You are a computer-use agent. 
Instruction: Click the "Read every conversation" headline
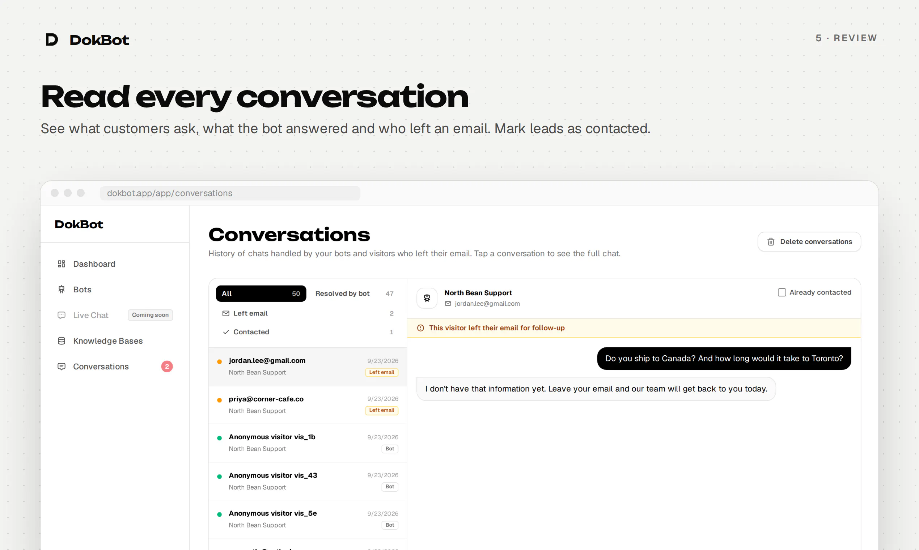click(x=255, y=96)
